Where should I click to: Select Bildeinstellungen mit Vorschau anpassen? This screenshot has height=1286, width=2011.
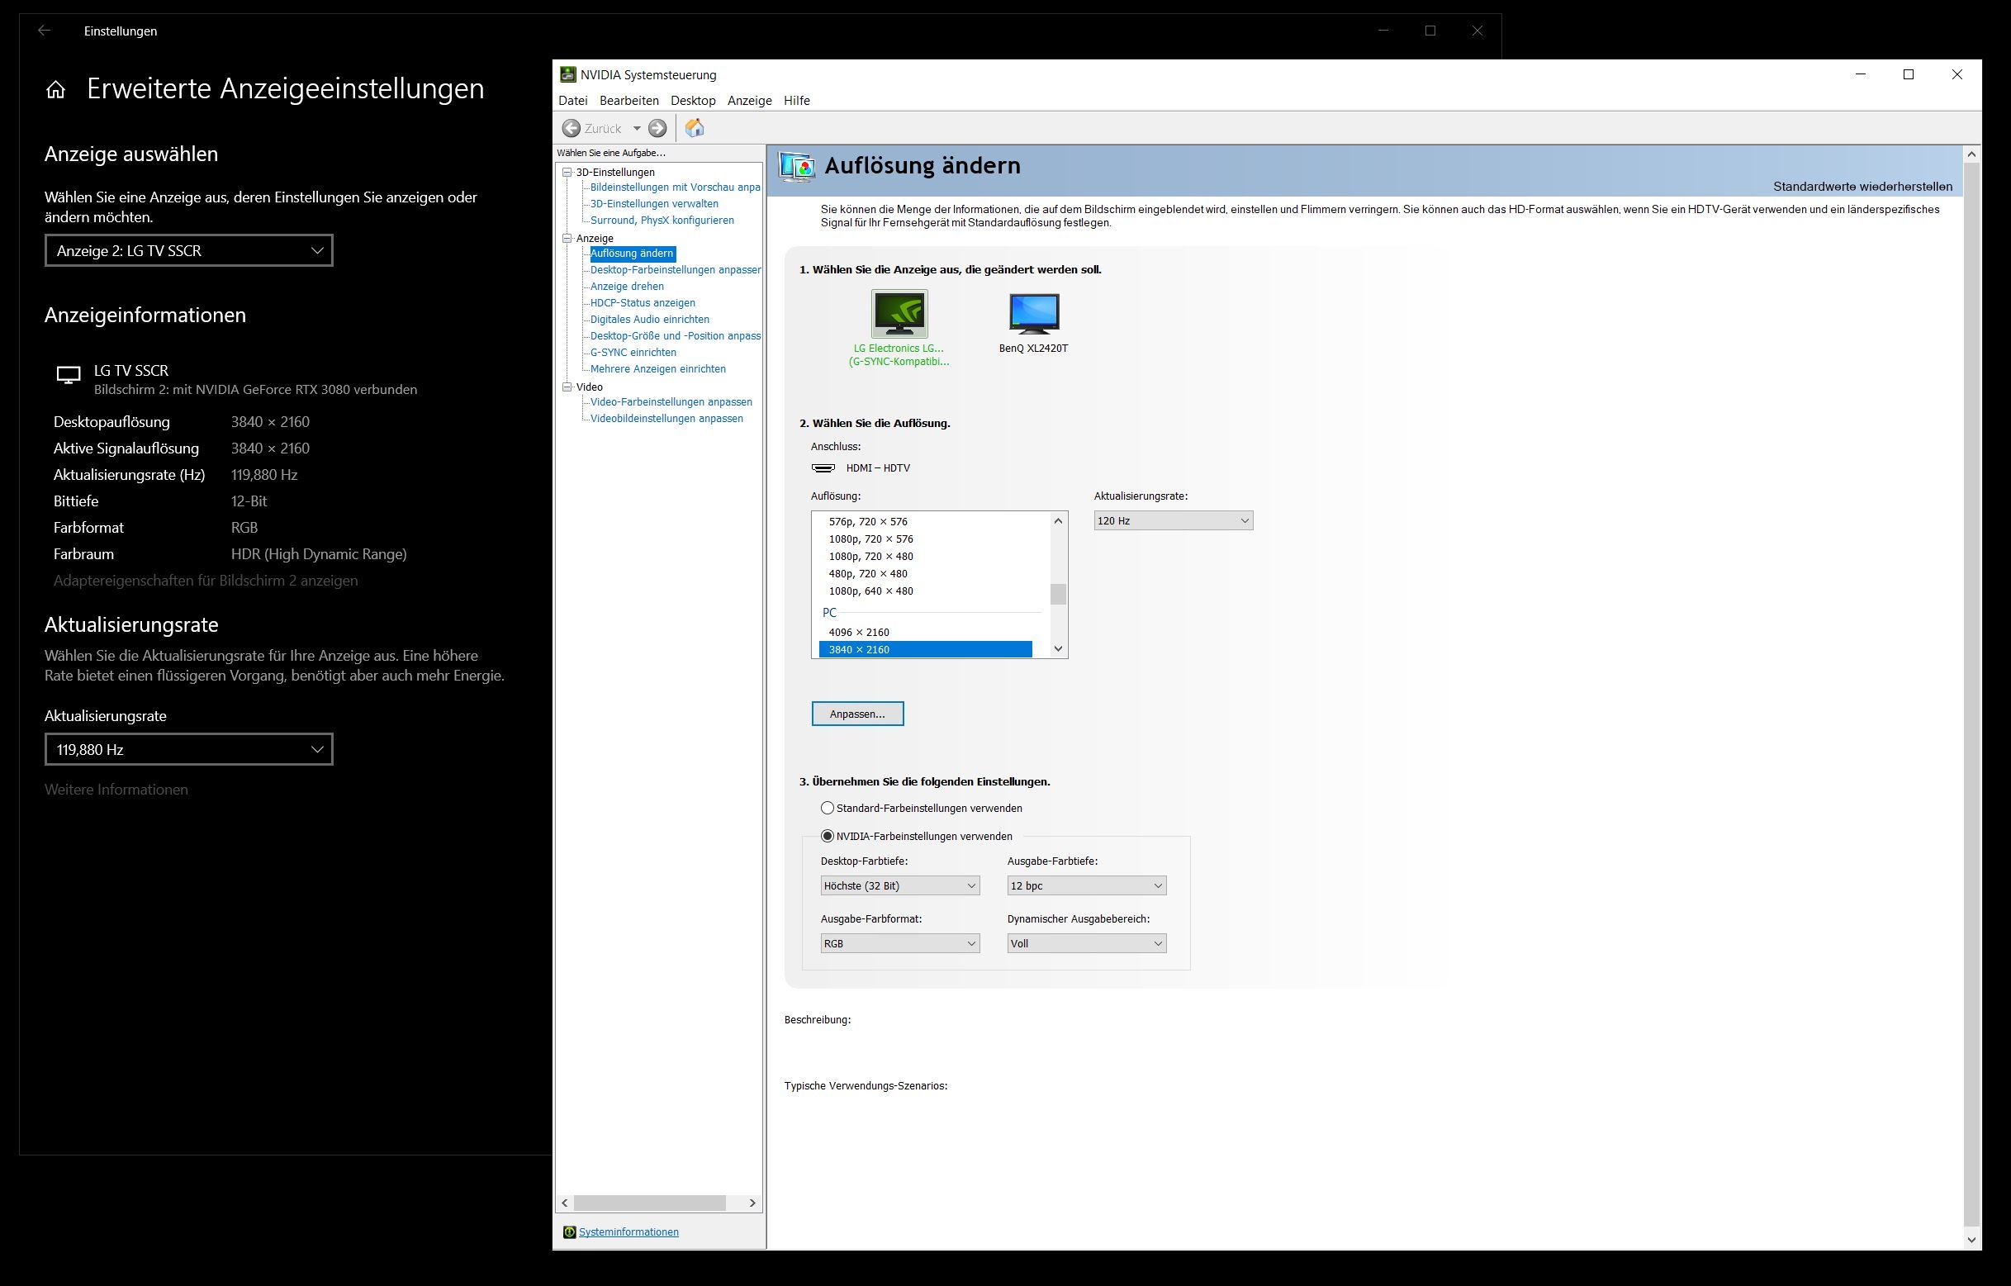click(x=675, y=187)
